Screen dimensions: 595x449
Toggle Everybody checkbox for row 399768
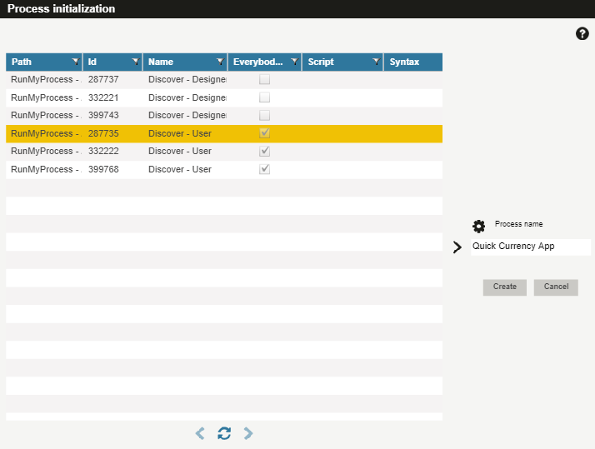click(264, 169)
